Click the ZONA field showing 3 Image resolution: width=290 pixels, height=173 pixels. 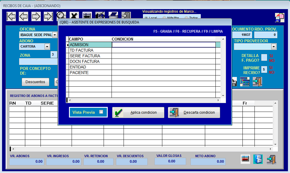[x=54, y=54]
